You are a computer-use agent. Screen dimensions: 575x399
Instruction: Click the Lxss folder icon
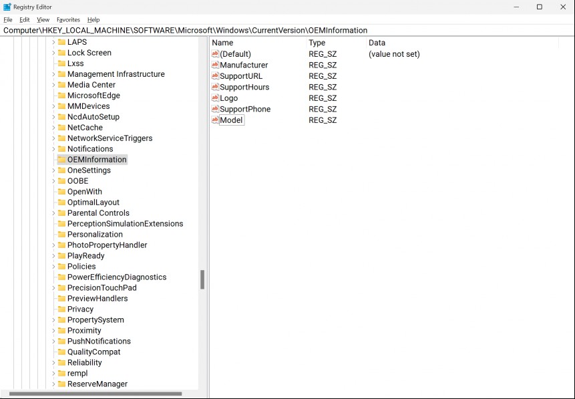(x=61, y=63)
